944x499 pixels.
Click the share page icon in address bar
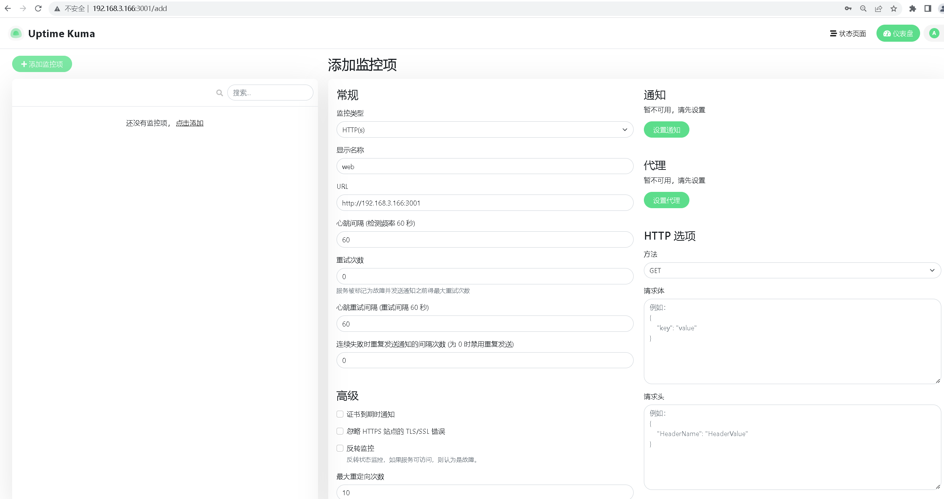878,8
